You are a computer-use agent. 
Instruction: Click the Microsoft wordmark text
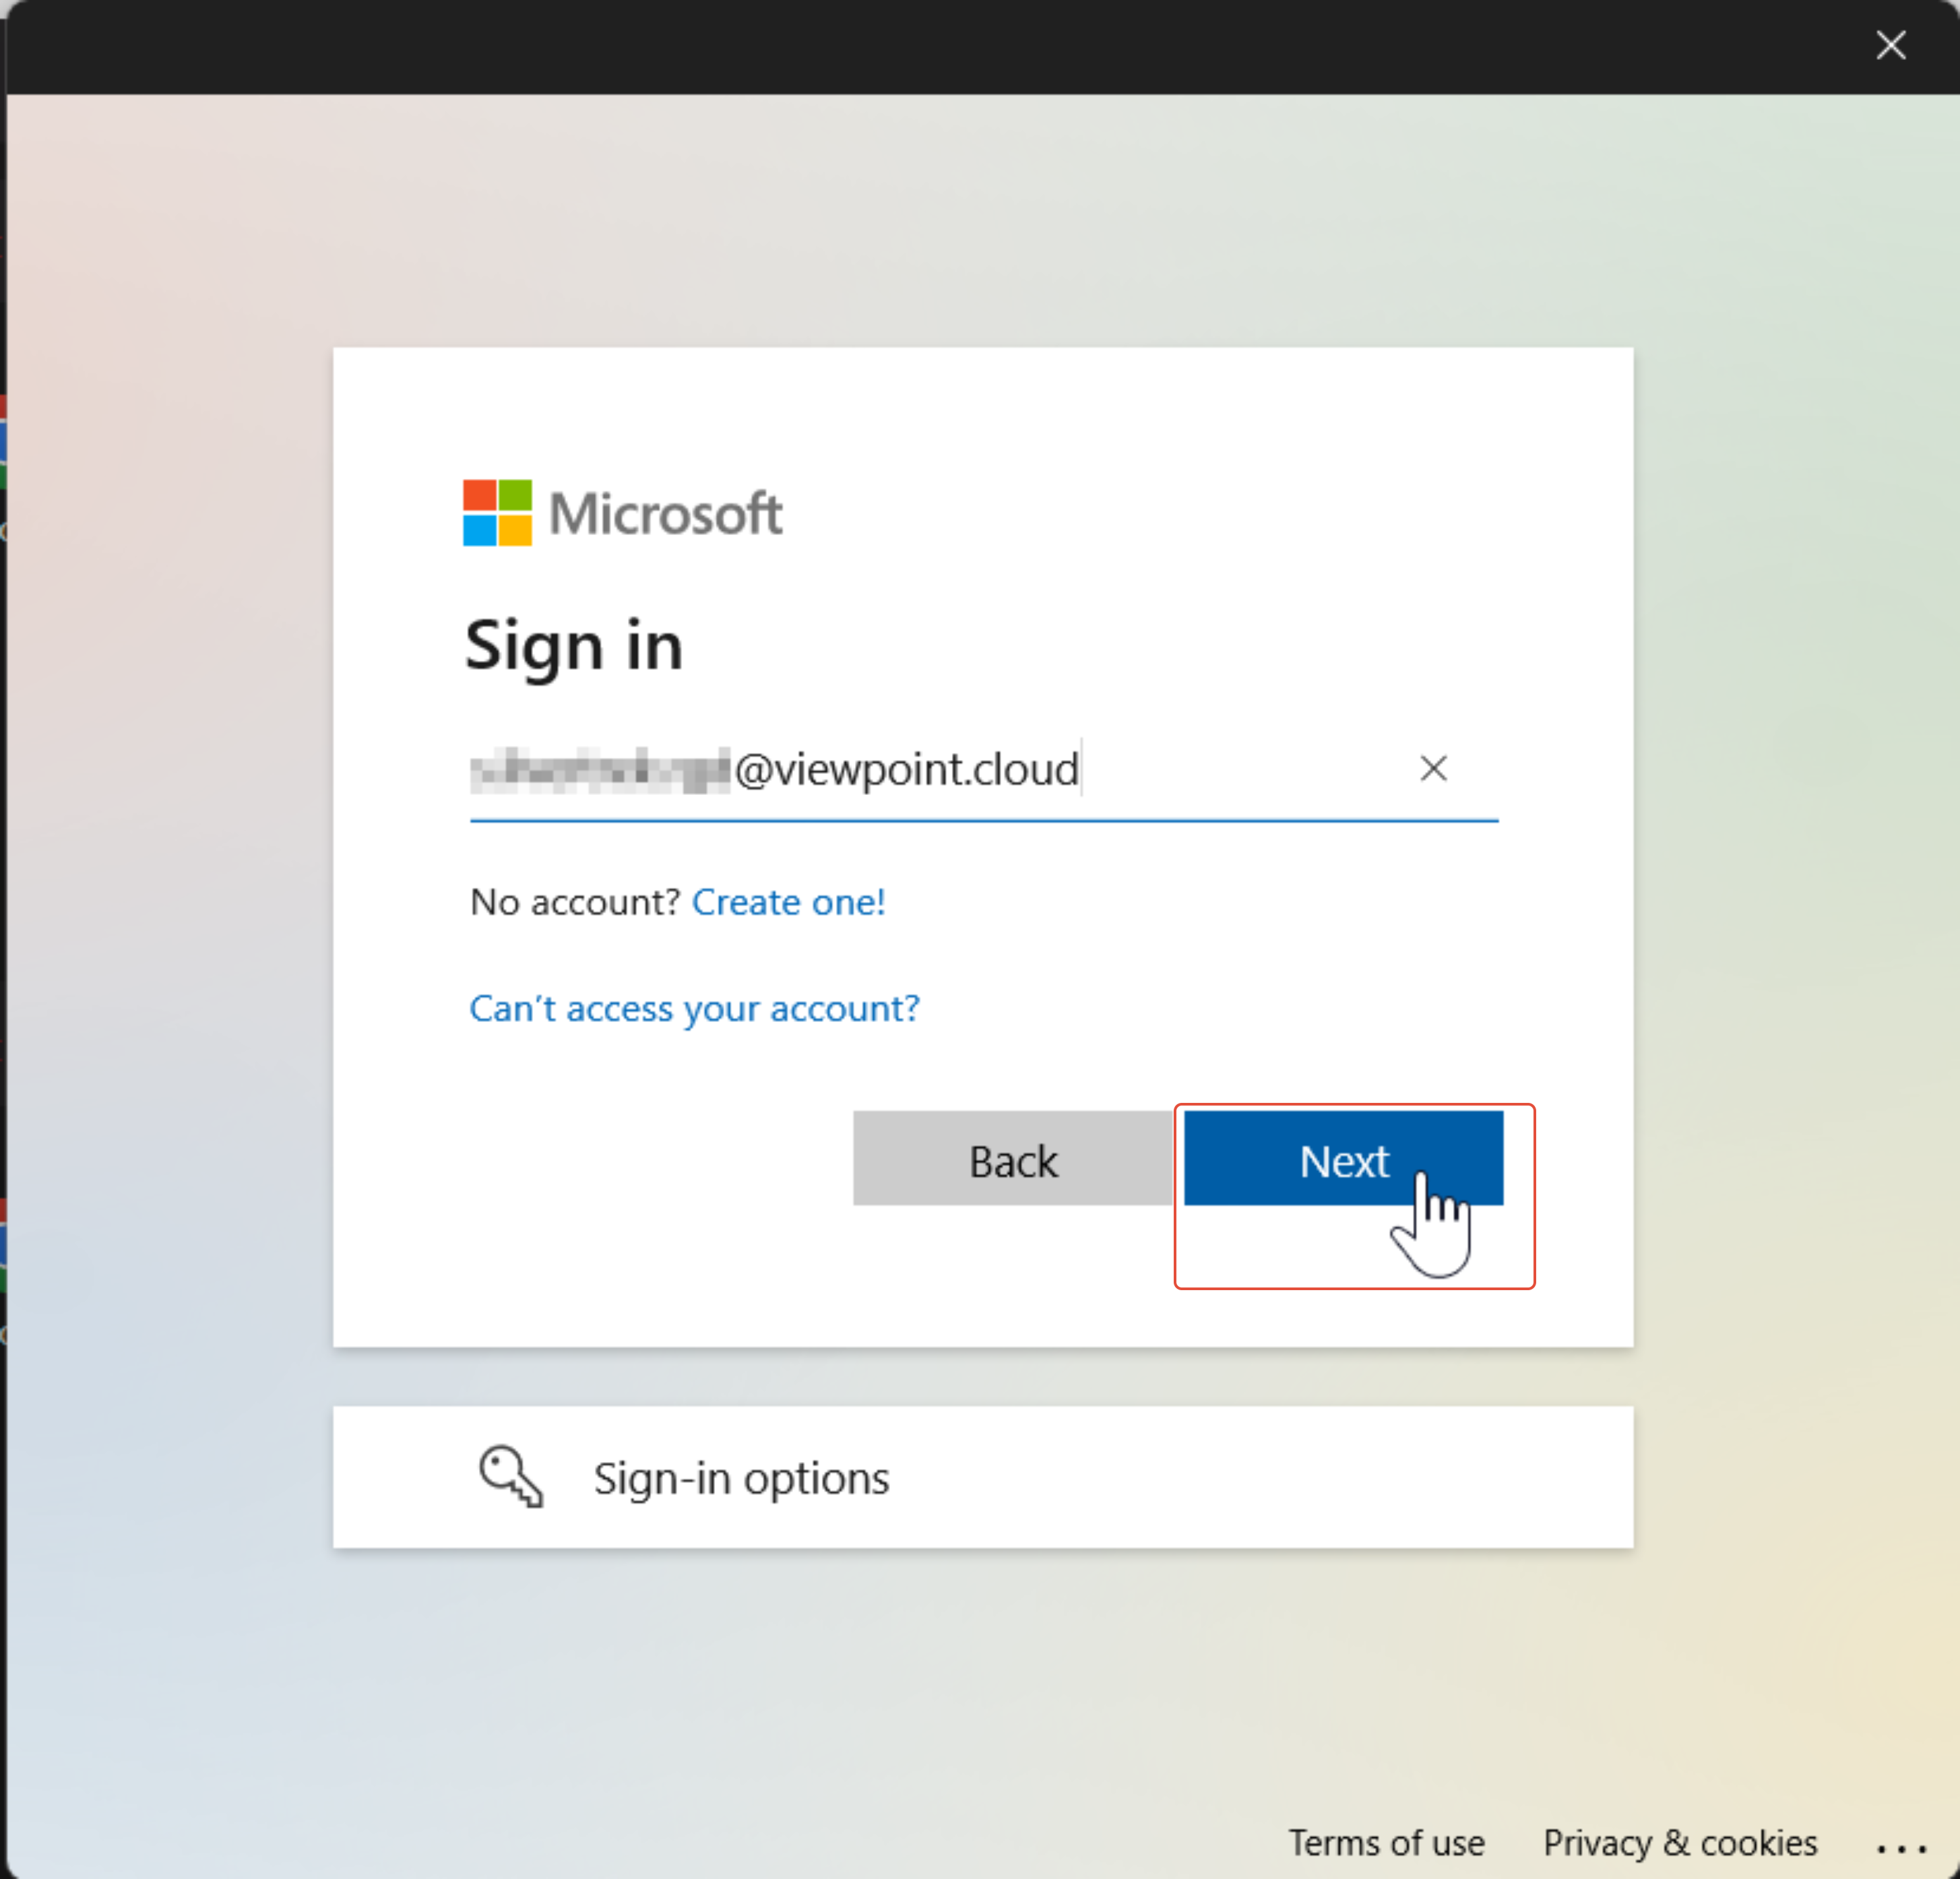pos(666,514)
